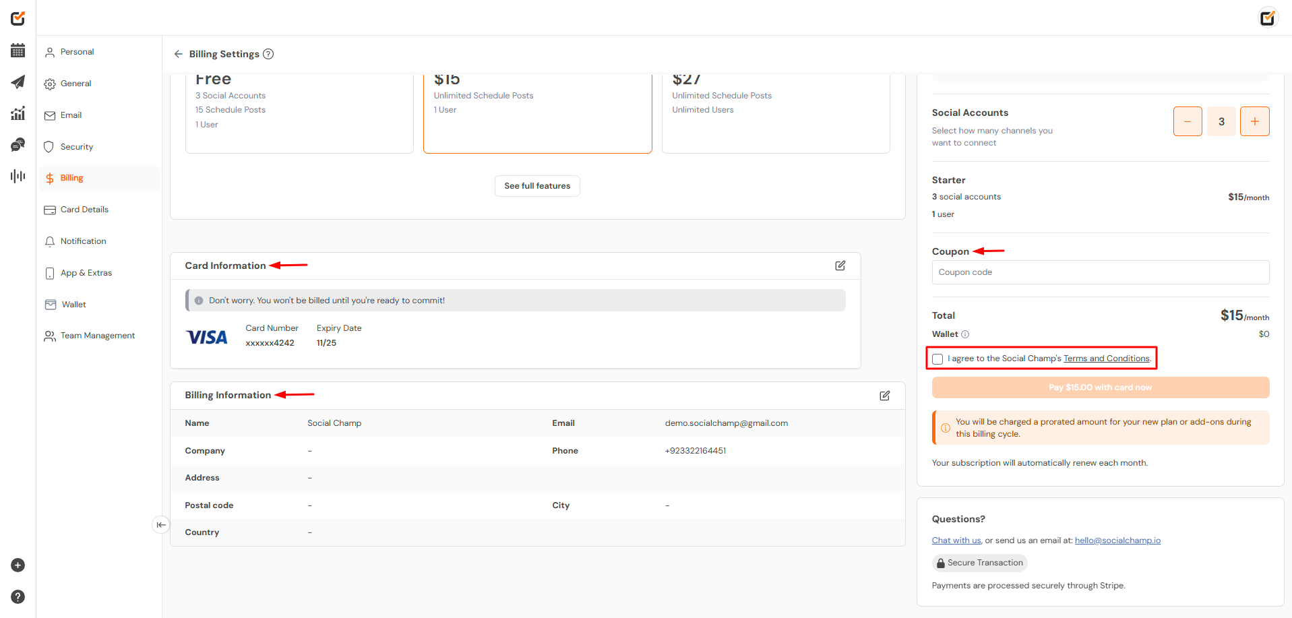Screen dimensions: 1292x618
Task: Click expiry date 11/25
Action: point(326,343)
